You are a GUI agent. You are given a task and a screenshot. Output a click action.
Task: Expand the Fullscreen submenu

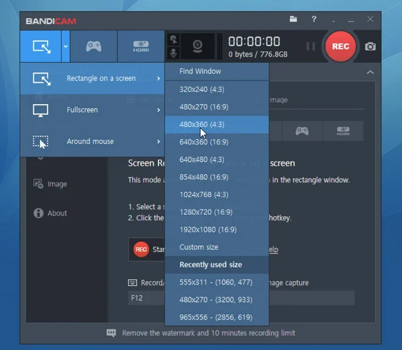[x=92, y=110]
